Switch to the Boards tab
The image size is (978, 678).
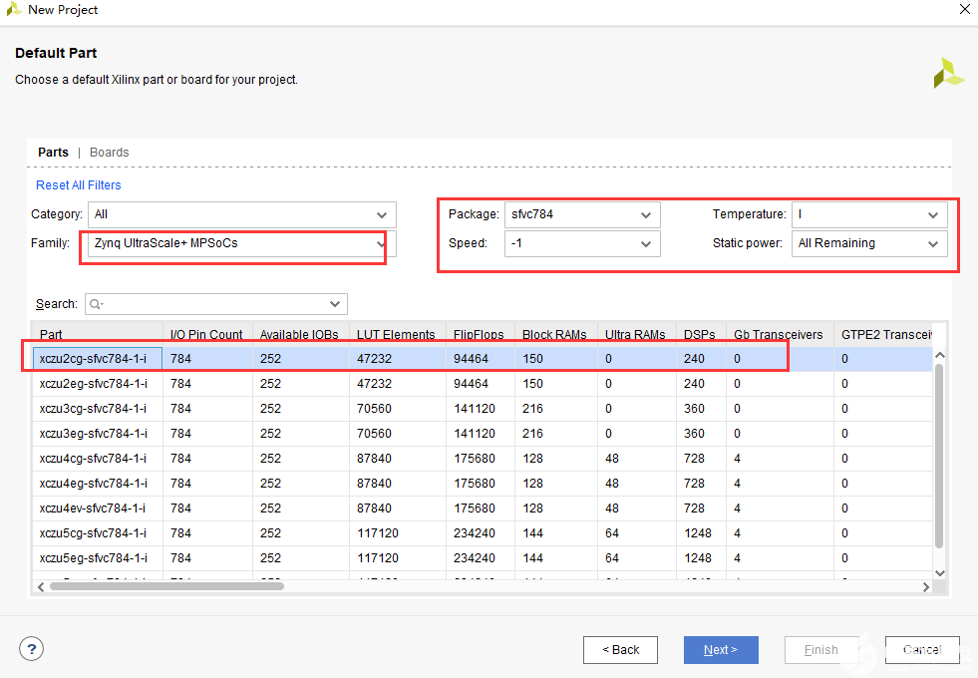tap(110, 153)
